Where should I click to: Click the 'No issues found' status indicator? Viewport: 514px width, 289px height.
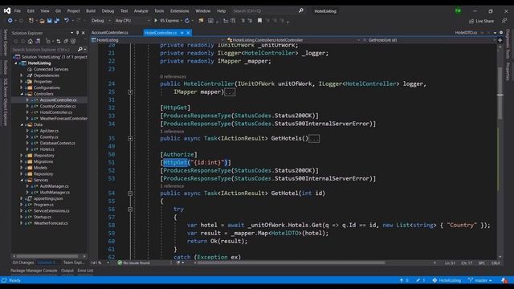134,263
